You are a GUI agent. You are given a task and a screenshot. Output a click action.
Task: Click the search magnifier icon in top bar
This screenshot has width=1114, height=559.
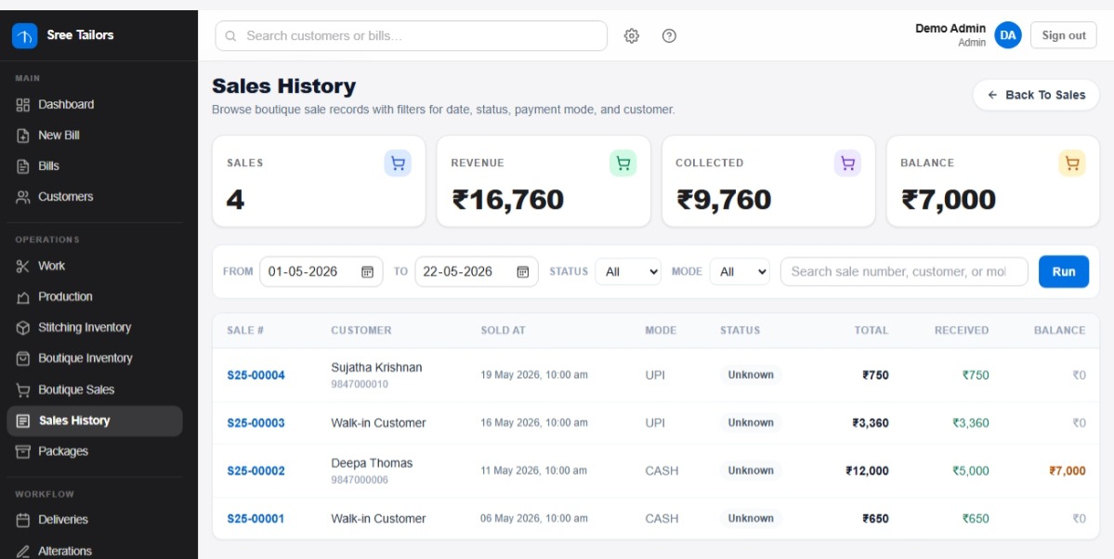point(231,35)
